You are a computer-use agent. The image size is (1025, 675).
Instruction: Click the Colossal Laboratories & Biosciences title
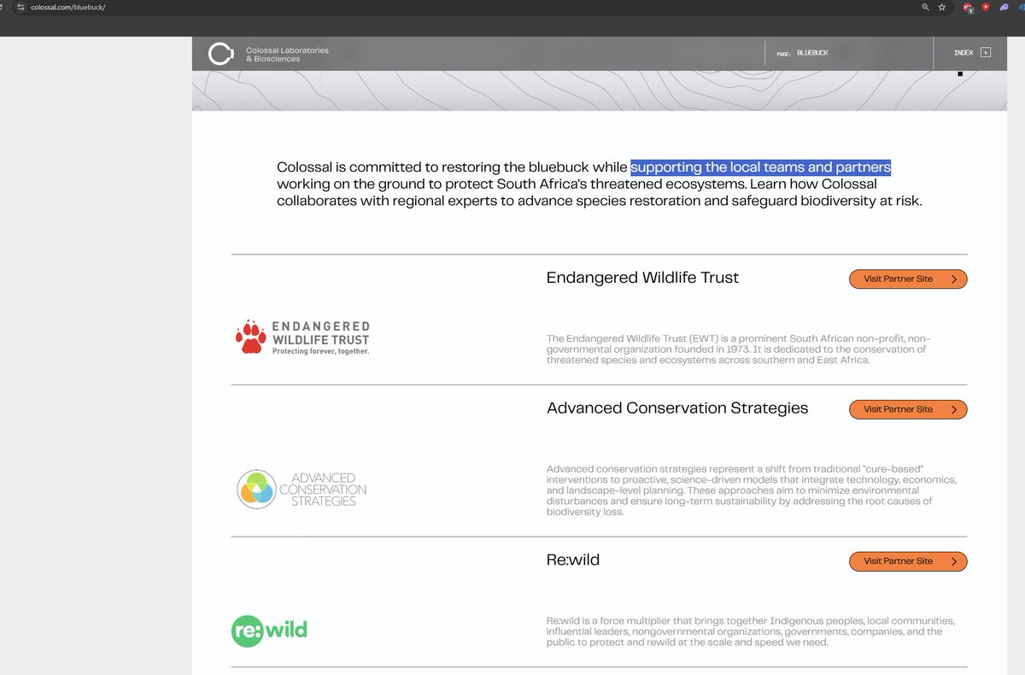[x=287, y=55]
